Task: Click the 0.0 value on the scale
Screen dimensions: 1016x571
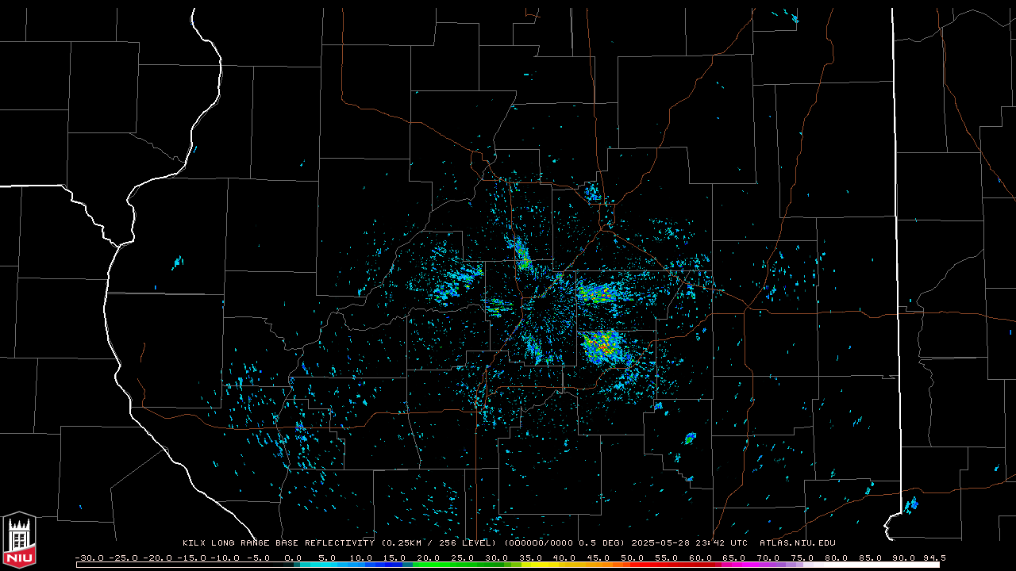Action: [x=293, y=558]
